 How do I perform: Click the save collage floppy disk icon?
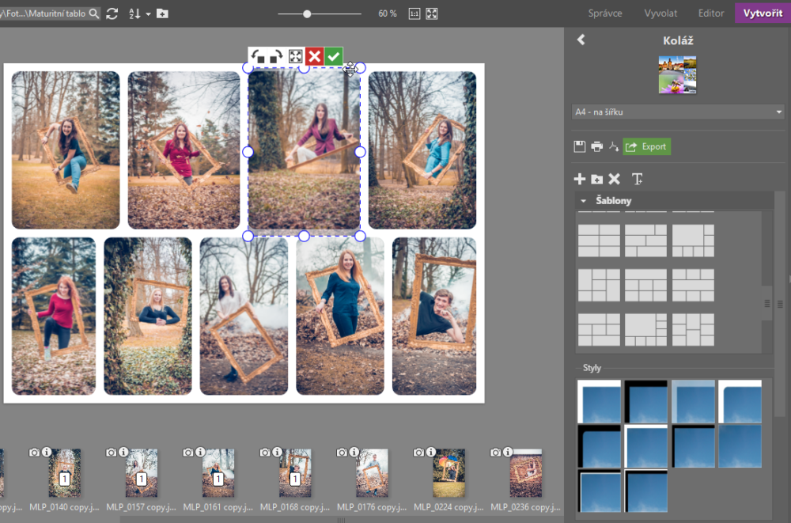pyautogui.click(x=580, y=146)
